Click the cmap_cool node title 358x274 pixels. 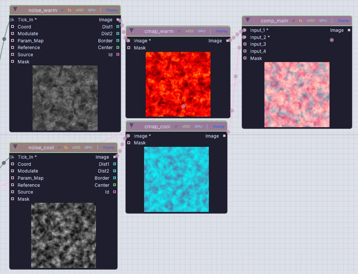(157, 126)
